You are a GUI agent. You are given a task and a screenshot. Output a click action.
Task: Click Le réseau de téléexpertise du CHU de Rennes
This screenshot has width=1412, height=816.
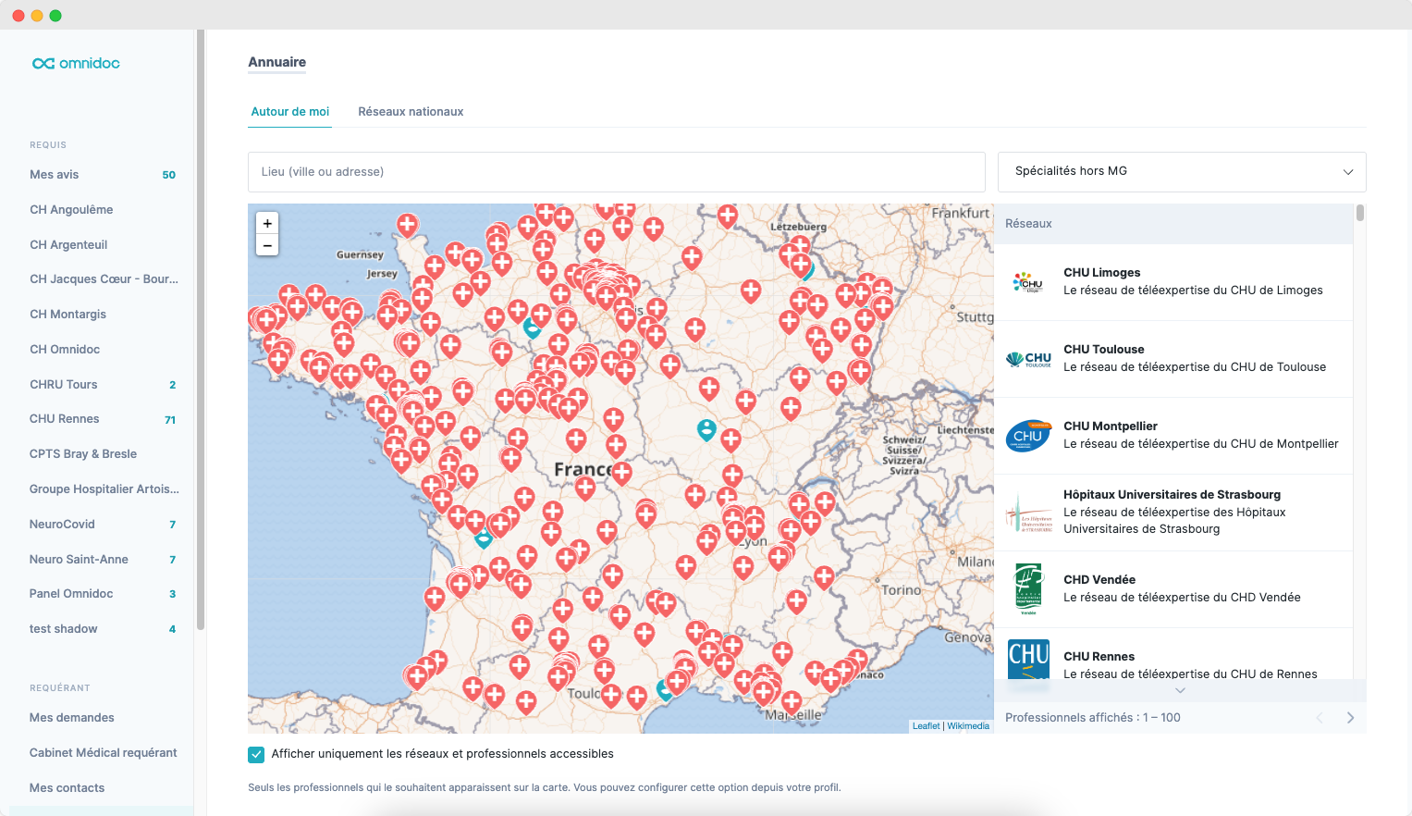[1190, 674]
